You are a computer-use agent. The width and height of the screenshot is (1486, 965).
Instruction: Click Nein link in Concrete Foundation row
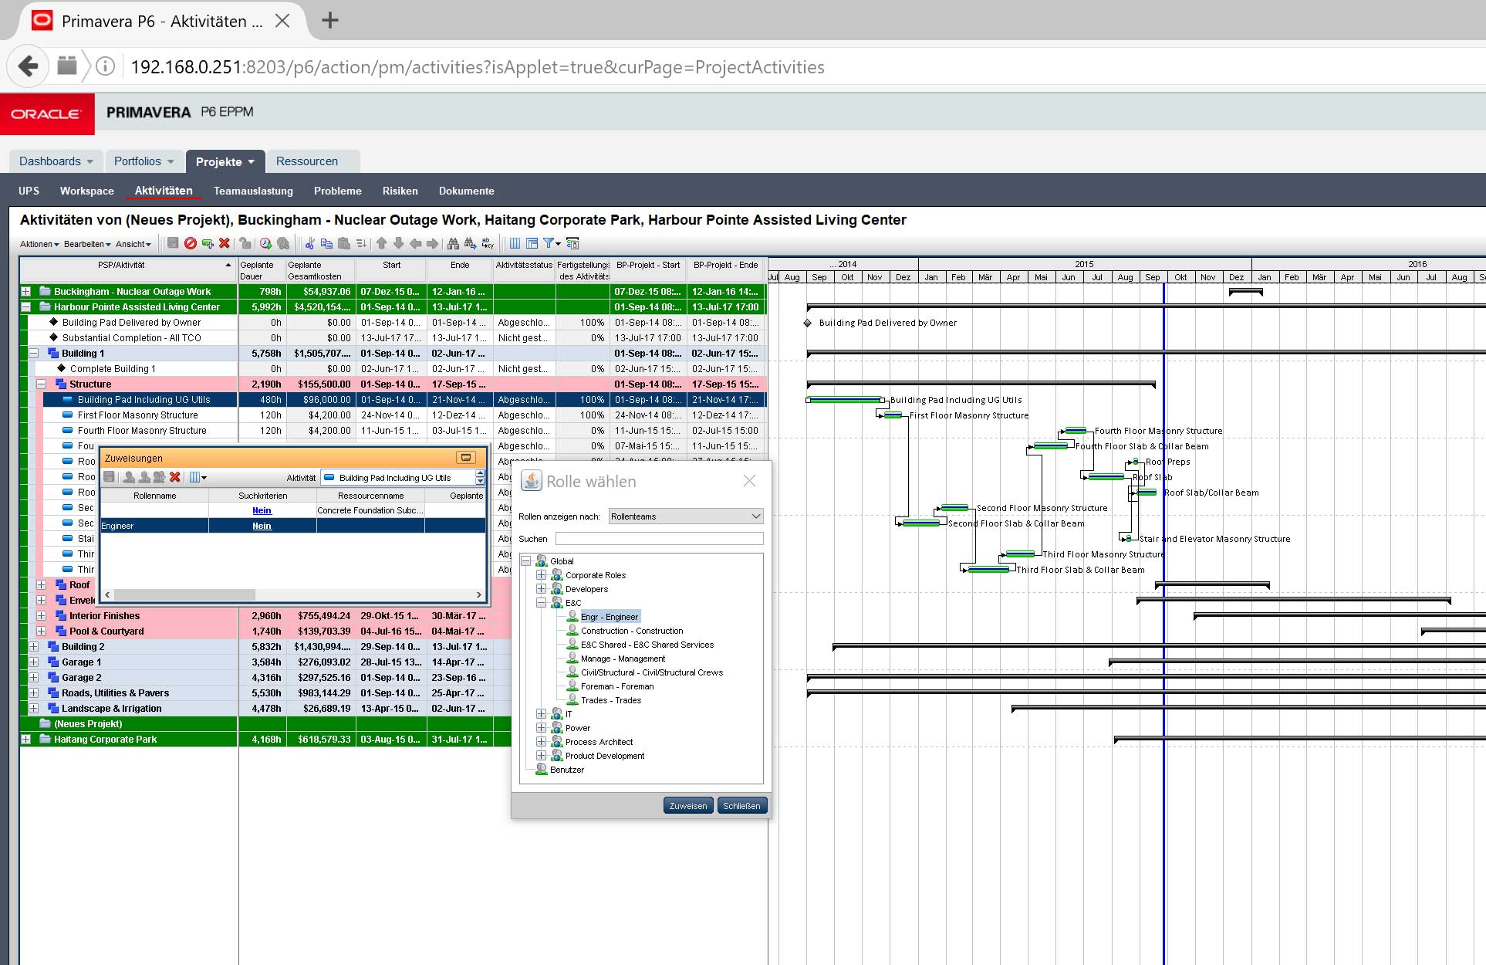click(262, 510)
